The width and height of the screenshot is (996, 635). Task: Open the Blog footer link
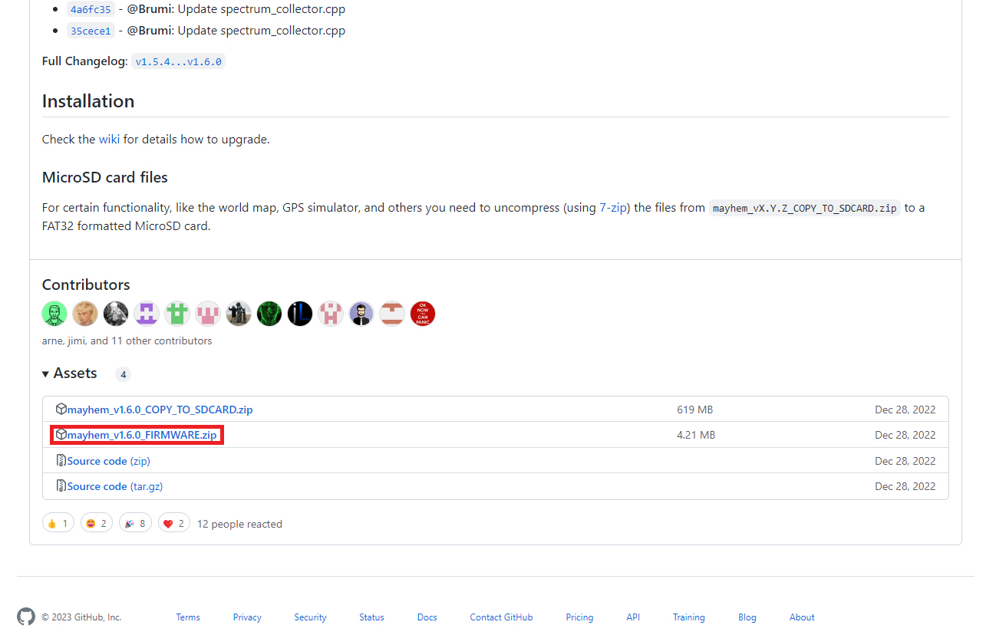click(747, 617)
